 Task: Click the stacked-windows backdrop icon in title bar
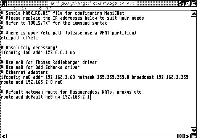181,3
